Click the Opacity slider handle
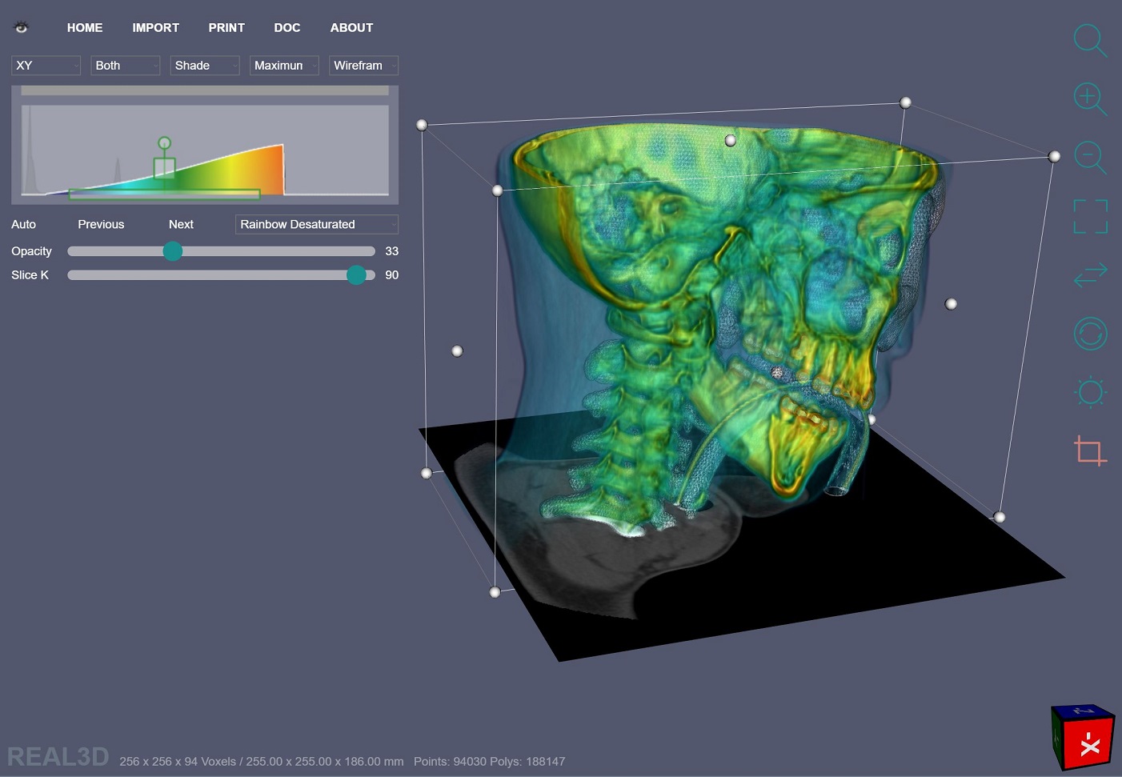 [173, 251]
